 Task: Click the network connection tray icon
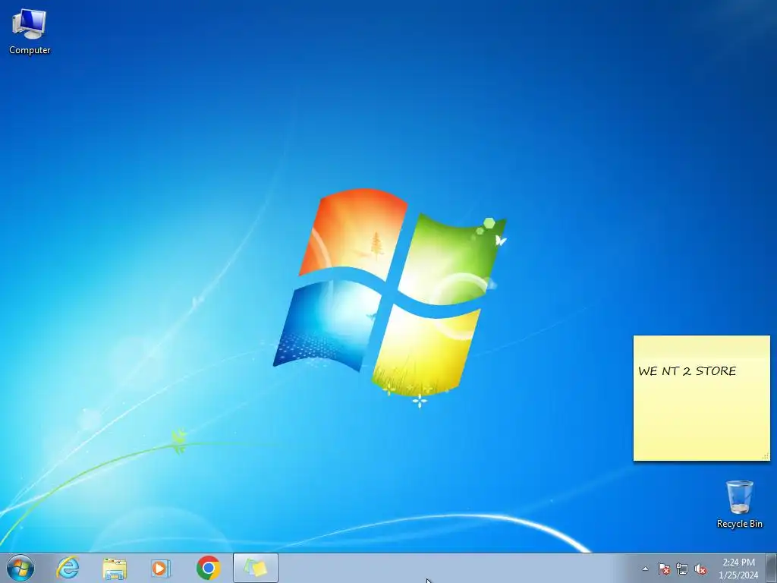point(682,569)
